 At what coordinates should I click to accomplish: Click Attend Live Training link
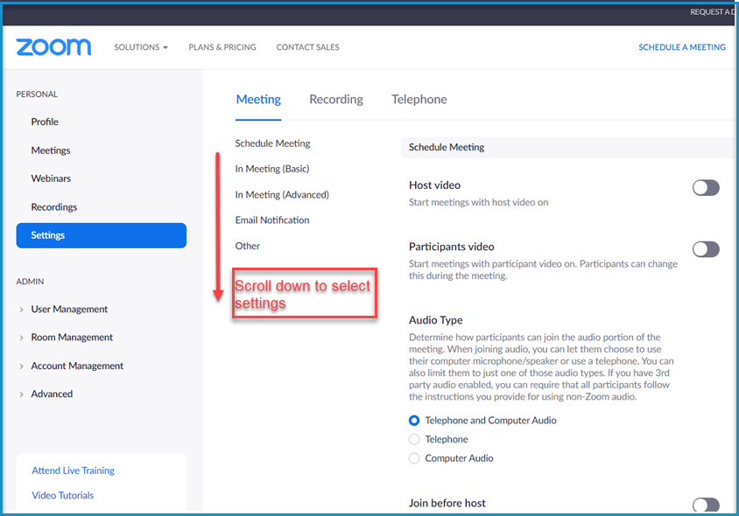pos(73,471)
